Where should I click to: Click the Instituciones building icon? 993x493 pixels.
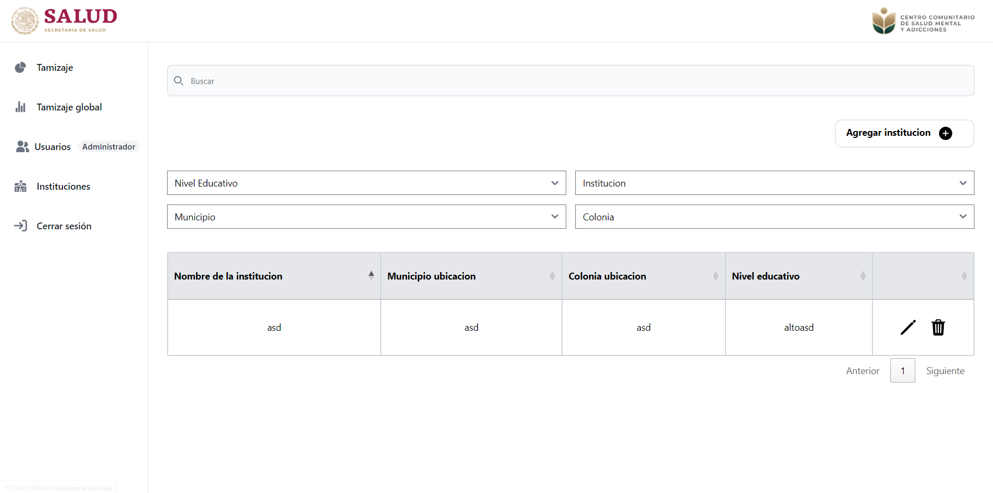[21, 187]
